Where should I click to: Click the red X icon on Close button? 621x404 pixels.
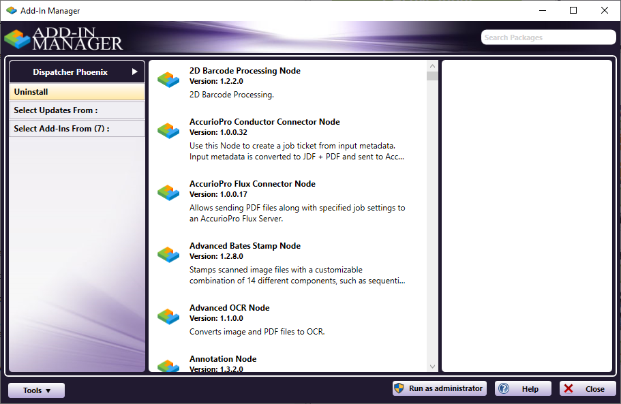(x=569, y=388)
